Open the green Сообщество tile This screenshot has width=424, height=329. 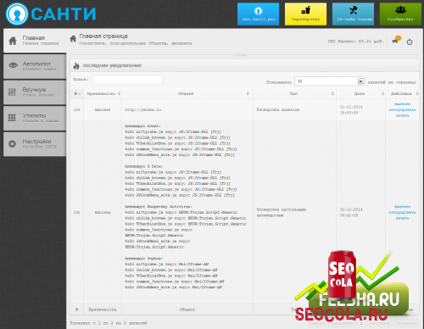pyautogui.click(x=400, y=14)
